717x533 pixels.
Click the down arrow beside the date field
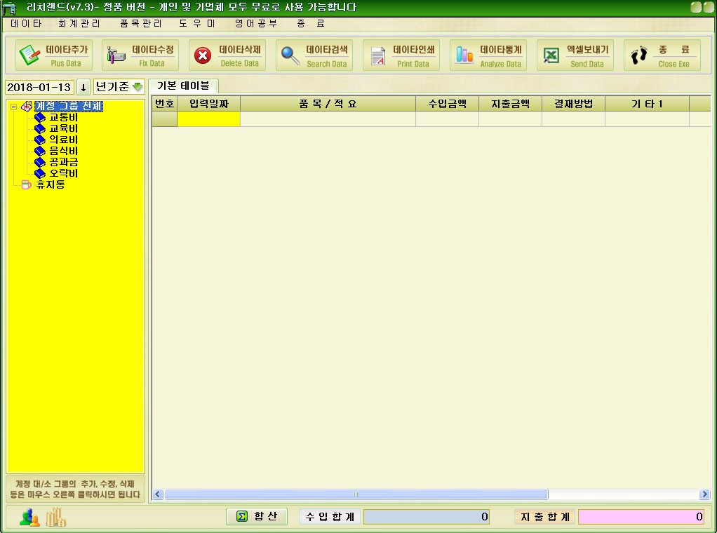coord(83,88)
